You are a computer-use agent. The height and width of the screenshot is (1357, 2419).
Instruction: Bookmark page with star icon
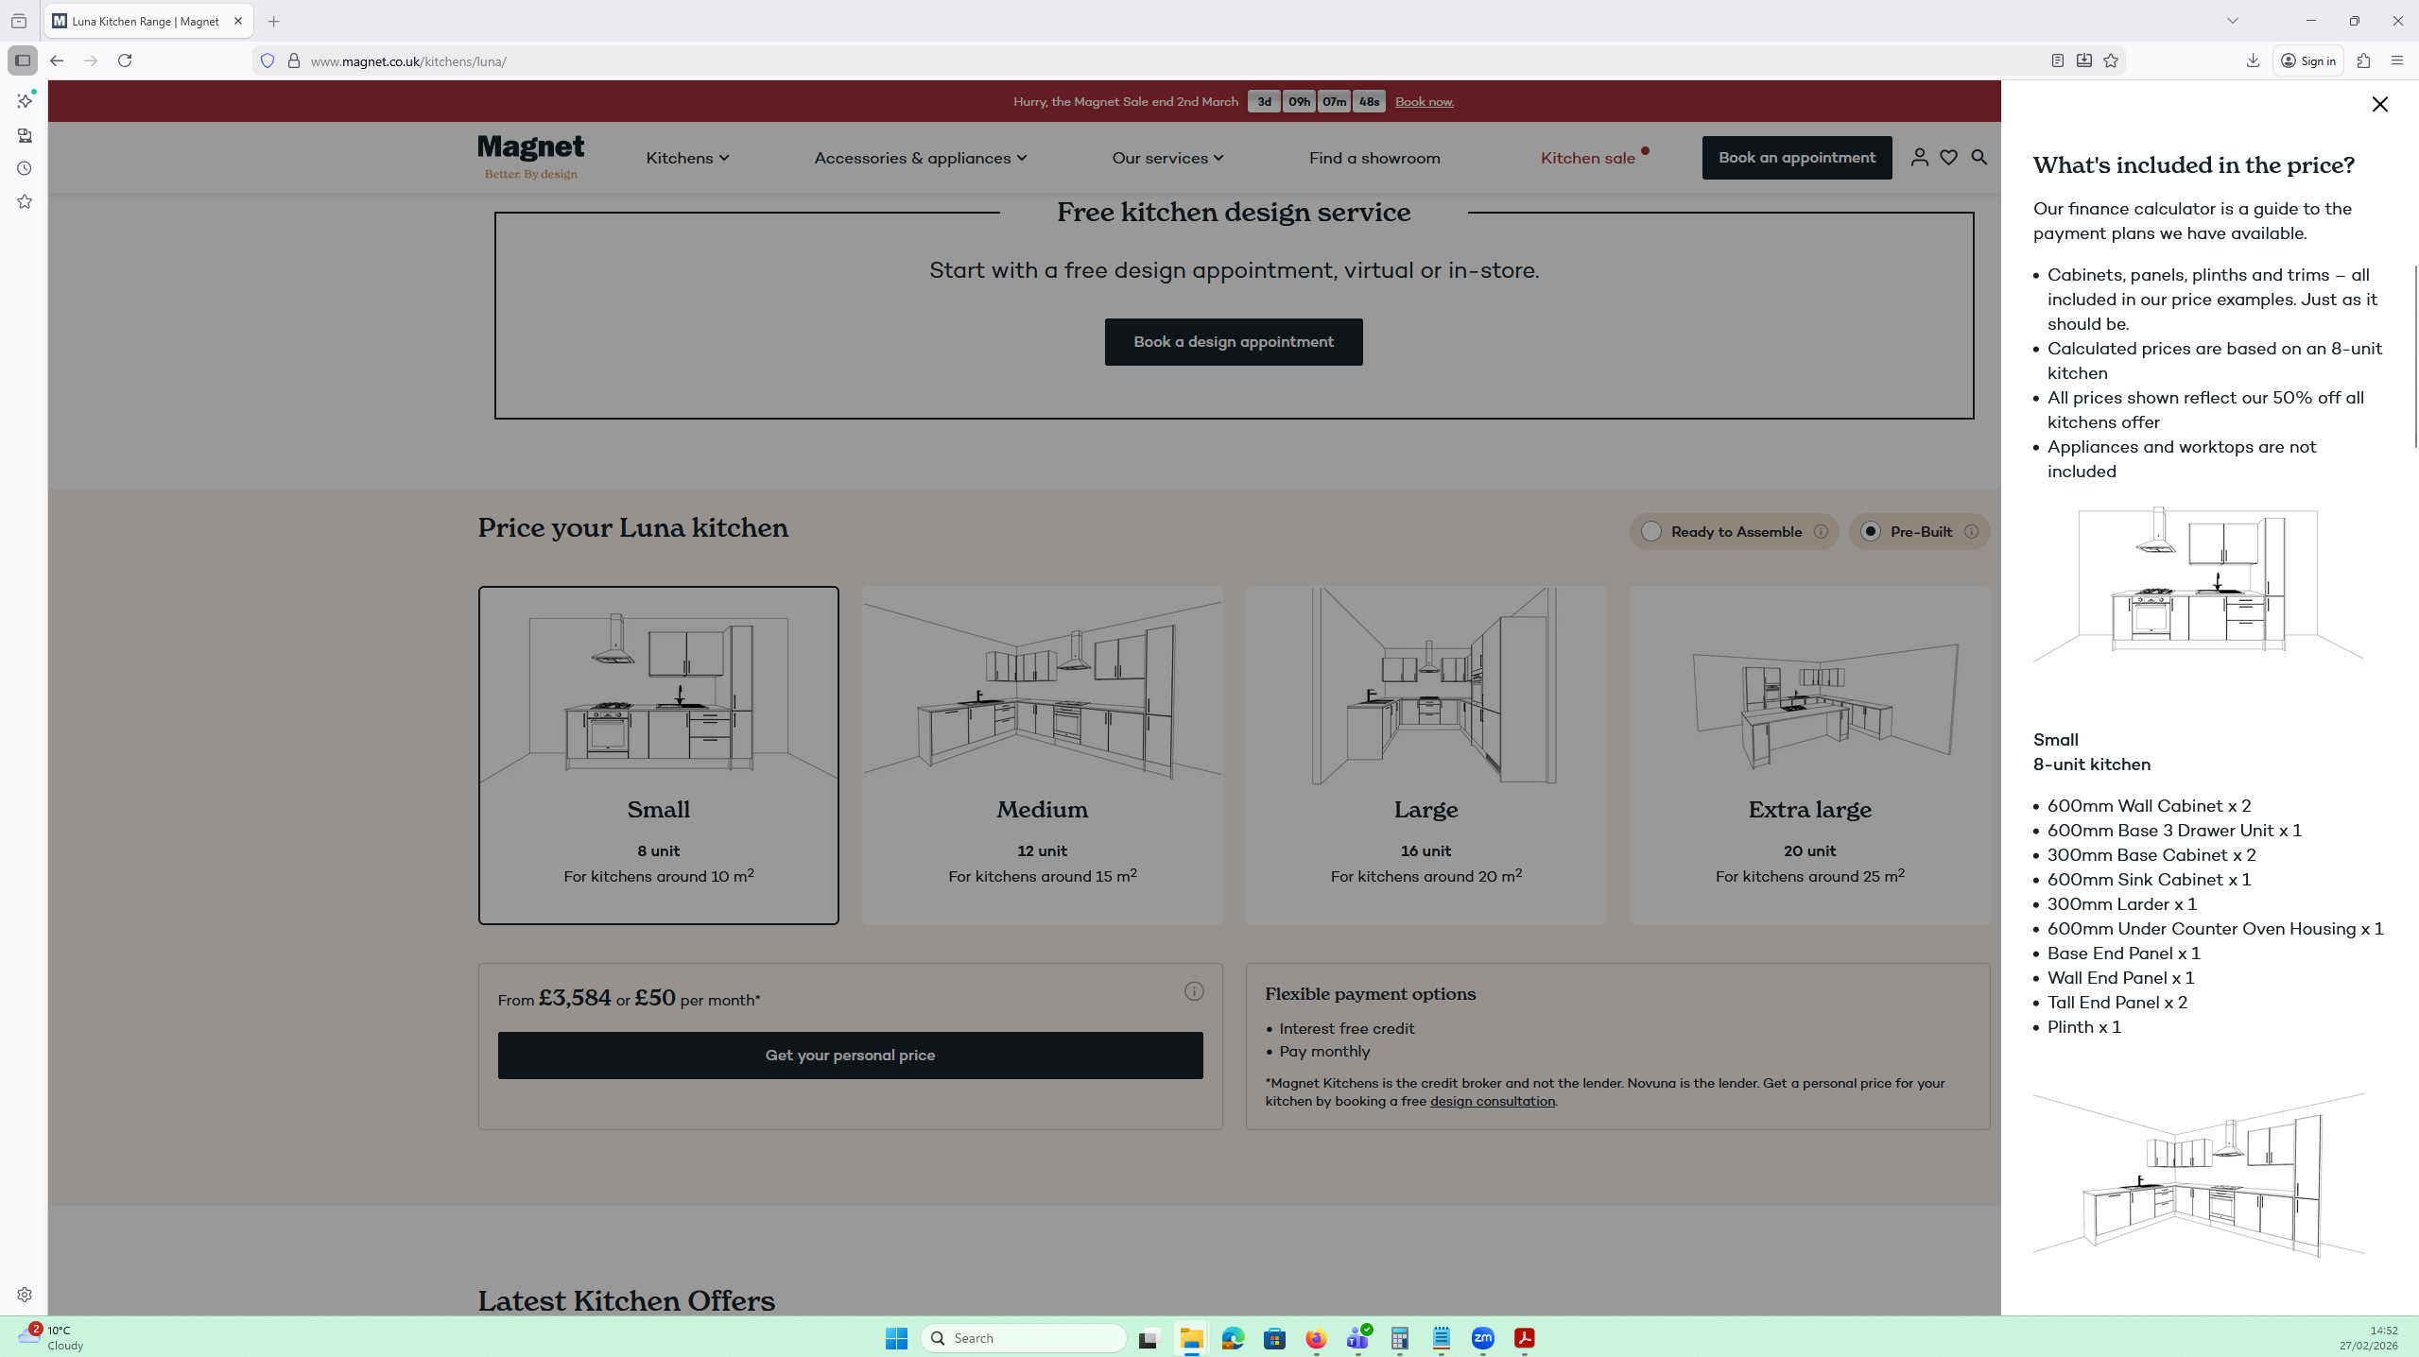(x=2111, y=61)
